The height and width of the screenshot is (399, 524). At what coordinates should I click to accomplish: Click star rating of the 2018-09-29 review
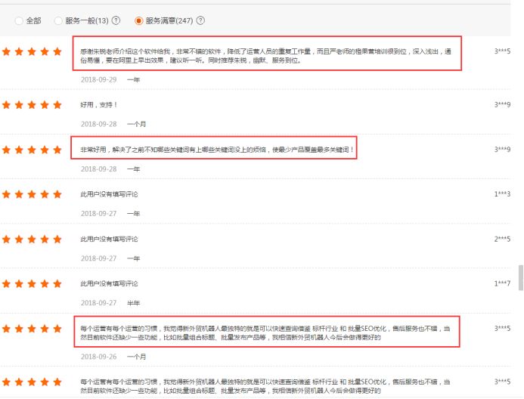tap(32, 51)
